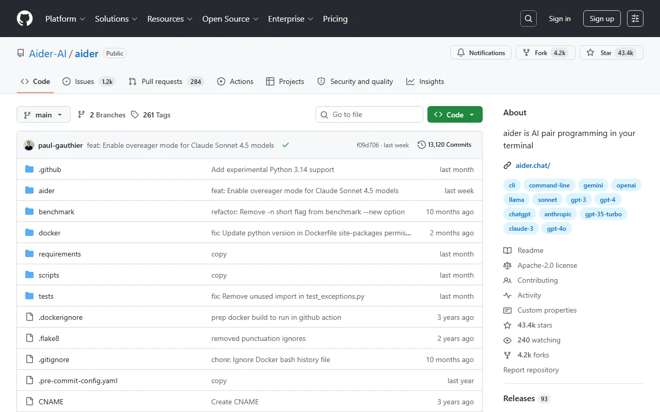
Task: Switch to the Pull requests tab
Action: pos(161,81)
